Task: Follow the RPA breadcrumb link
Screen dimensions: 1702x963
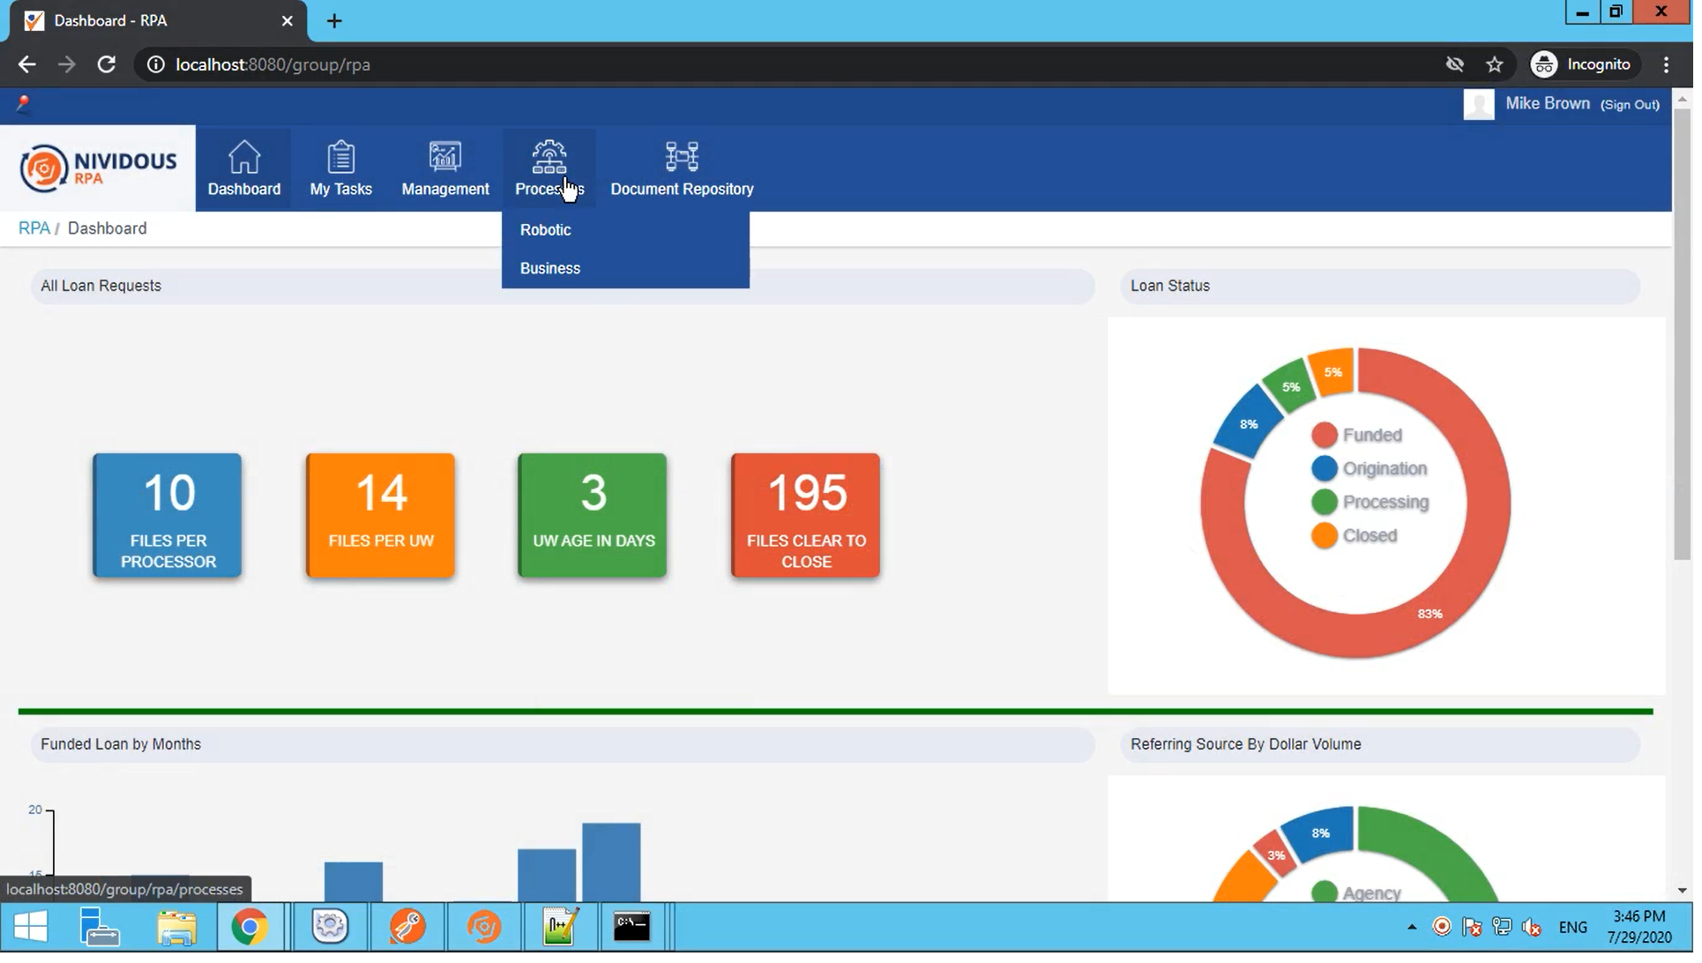Action: [34, 228]
